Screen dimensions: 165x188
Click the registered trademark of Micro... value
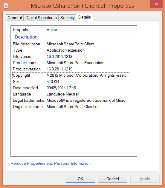pos(87,100)
